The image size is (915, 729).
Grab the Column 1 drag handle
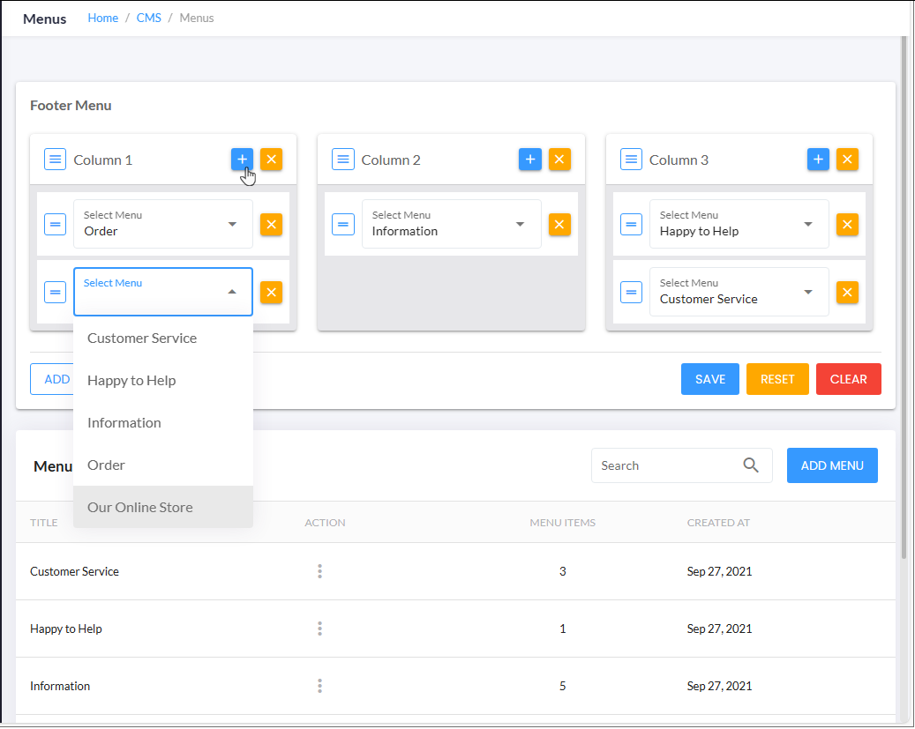(55, 160)
